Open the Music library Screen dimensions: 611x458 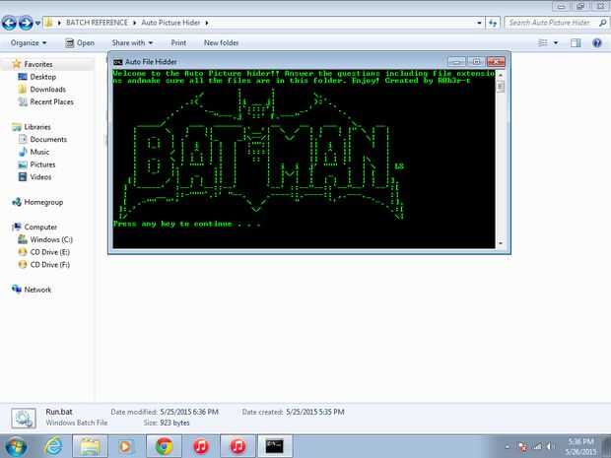coord(39,152)
